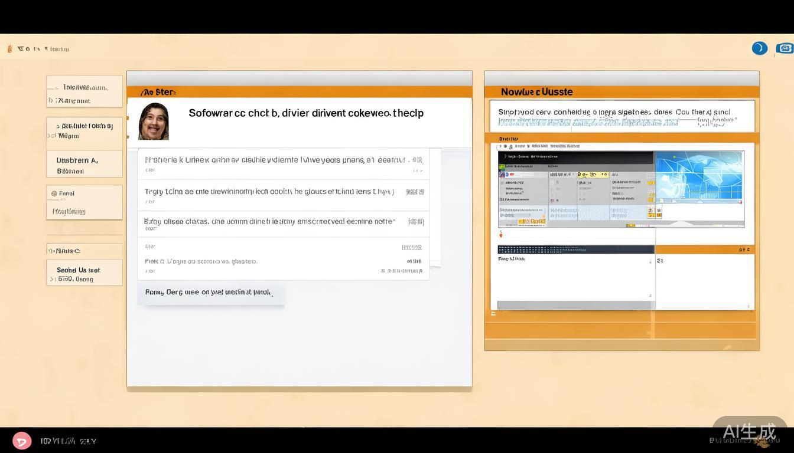Open the 'Sophel Us seat' sidebar card

84,273
